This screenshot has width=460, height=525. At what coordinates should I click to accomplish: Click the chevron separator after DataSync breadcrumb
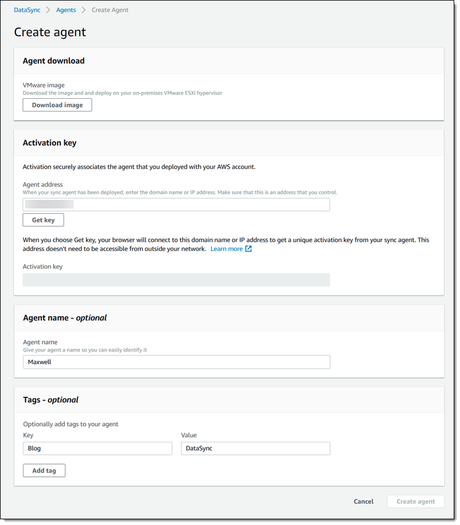pyautogui.click(x=48, y=10)
